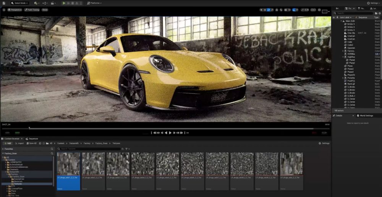382x197 pixels.
Task: Click the sequencer play forward button
Action: click(x=170, y=133)
